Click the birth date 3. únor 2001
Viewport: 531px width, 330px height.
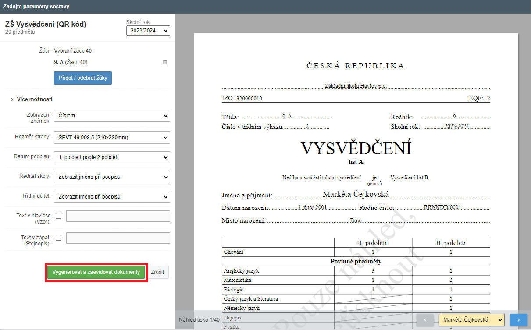312,208
